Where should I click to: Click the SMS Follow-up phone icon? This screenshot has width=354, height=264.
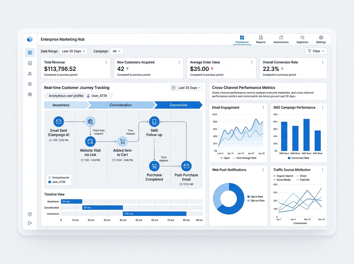click(154, 121)
